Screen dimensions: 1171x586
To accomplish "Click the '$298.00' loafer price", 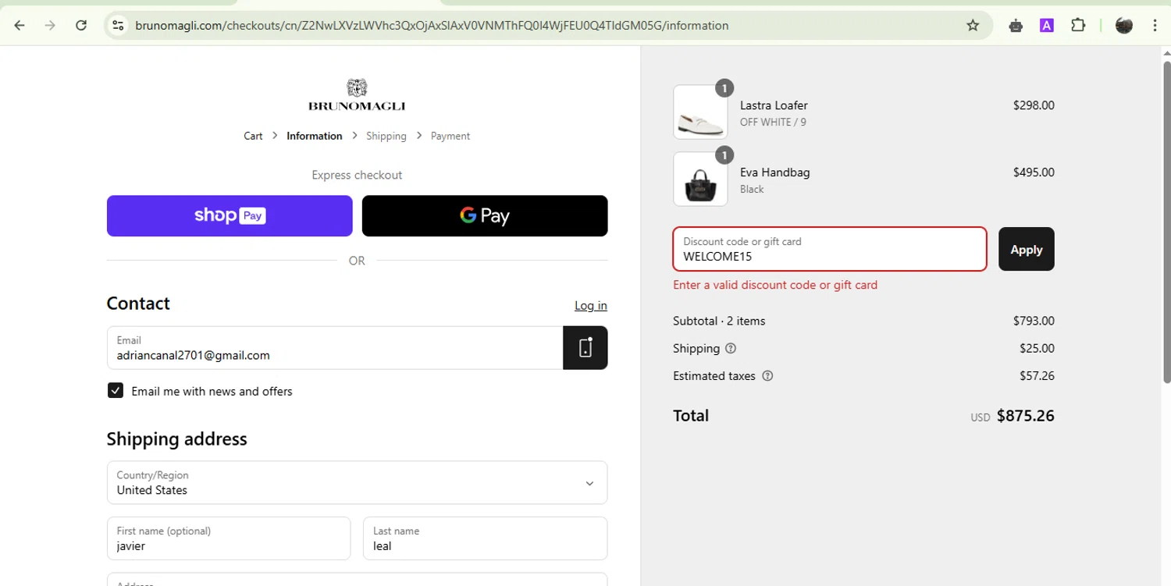I will [x=1034, y=105].
